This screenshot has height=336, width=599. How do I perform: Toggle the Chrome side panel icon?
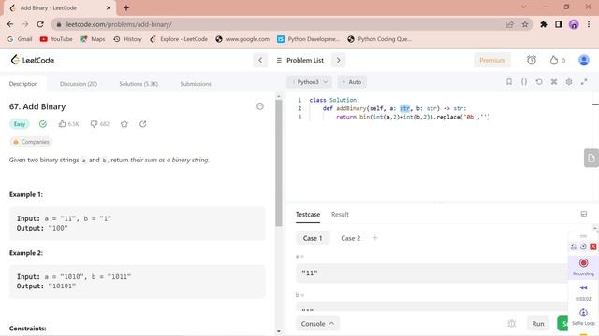coord(559,24)
